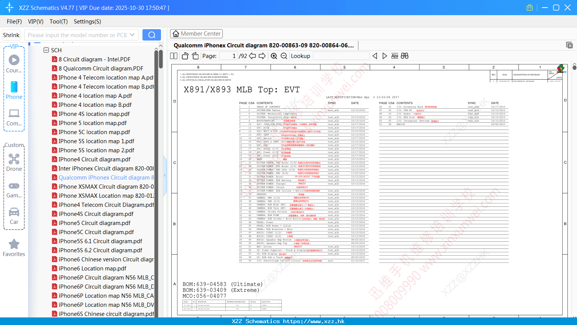This screenshot has height=325, width=577.
Task: Click the Shrink button
Action: (11, 35)
